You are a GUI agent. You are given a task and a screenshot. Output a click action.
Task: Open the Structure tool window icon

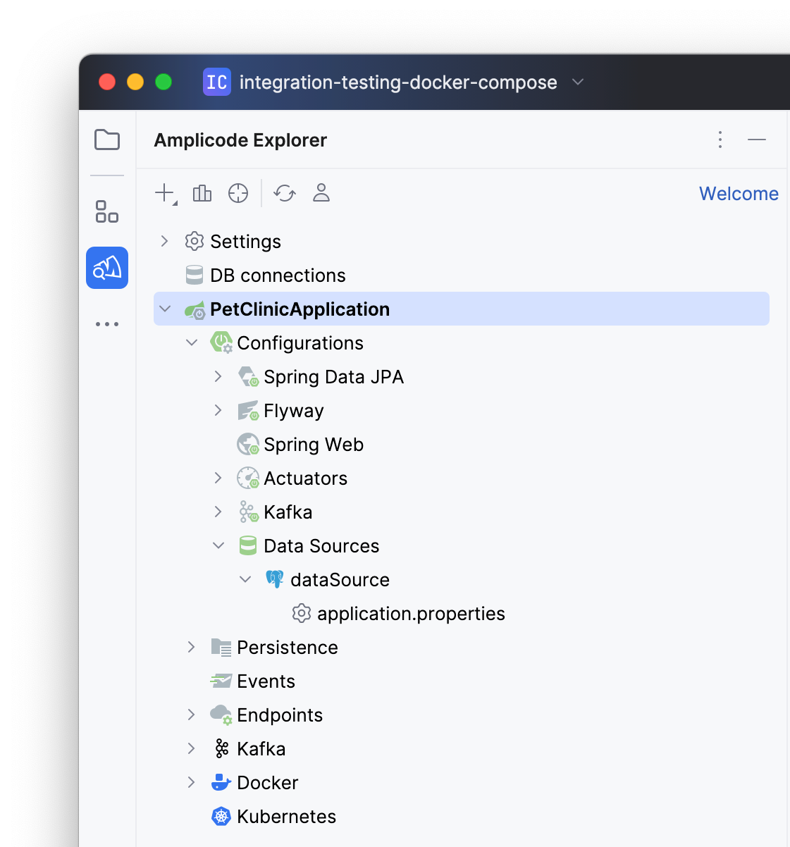coord(107,211)
